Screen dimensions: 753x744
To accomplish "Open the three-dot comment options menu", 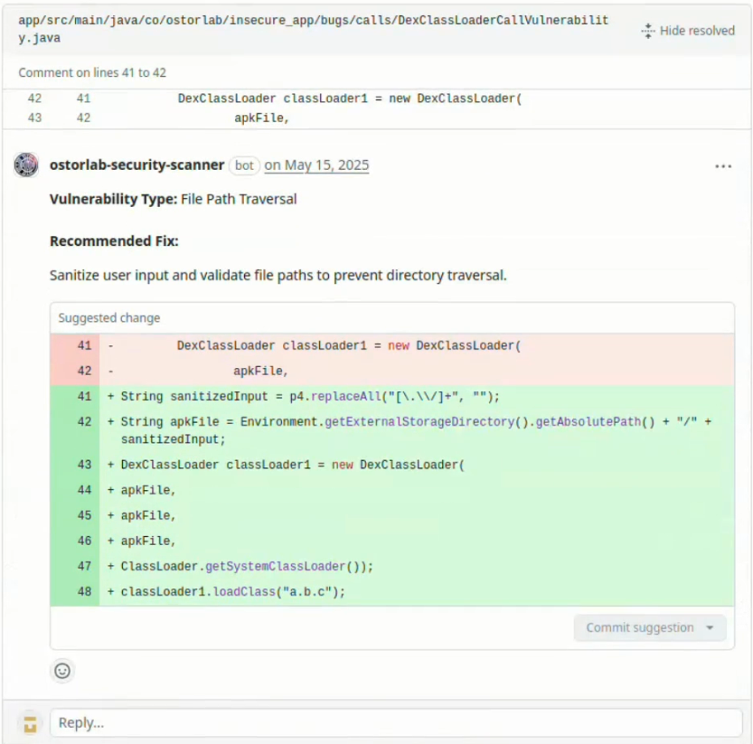I will tap(723, 166).
